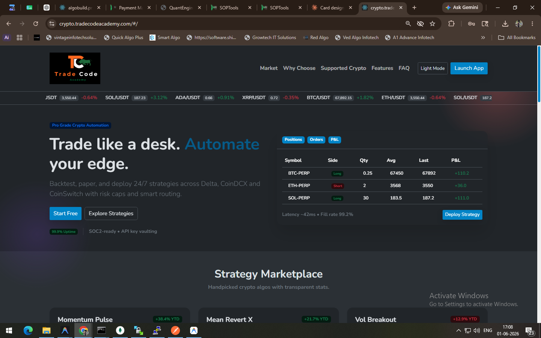Screen dimensions: 541x338
Task: Click the Pro Grade Crypto Automation badge
Action: pos(80,125)
